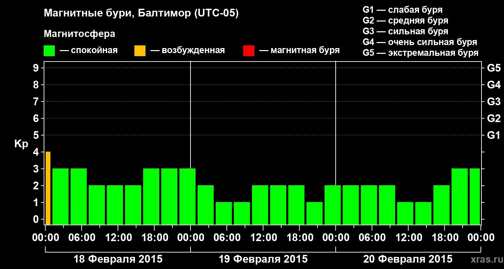Click the orange Kp 4 bar on 18 February
Screen dimensions: 504x269
click(48, 188)
